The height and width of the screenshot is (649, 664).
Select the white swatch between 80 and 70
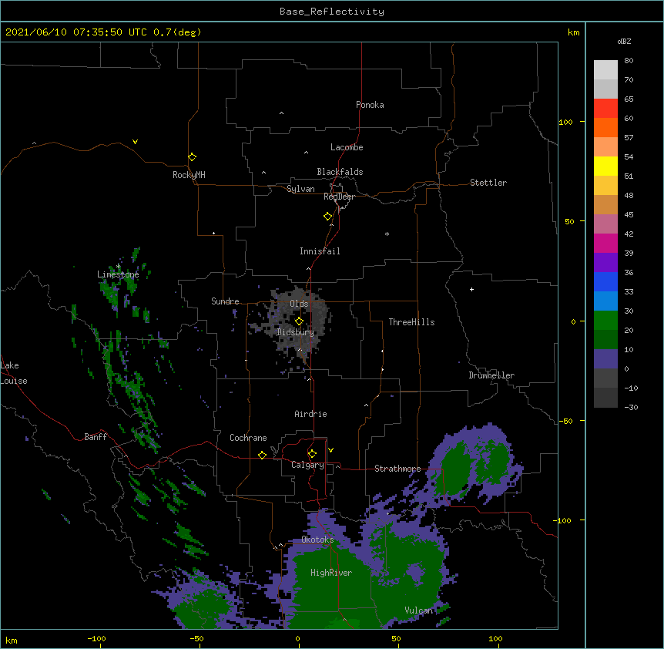click(x=605, y=69)
